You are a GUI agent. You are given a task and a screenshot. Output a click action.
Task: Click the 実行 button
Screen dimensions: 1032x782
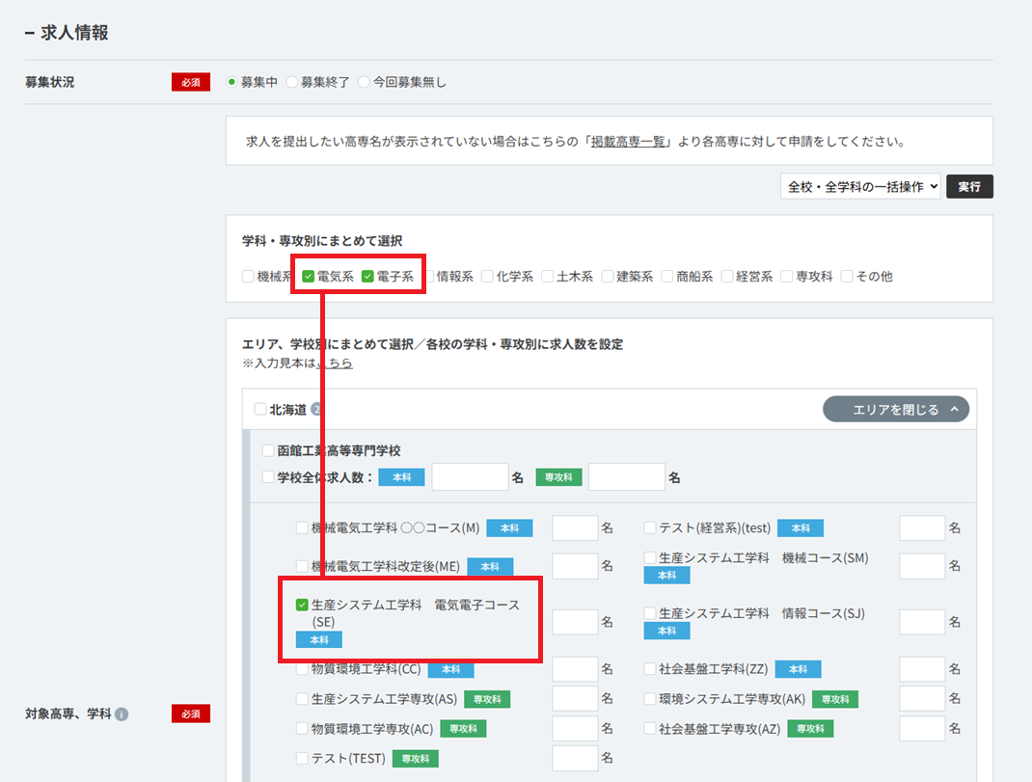click(969, 187)
